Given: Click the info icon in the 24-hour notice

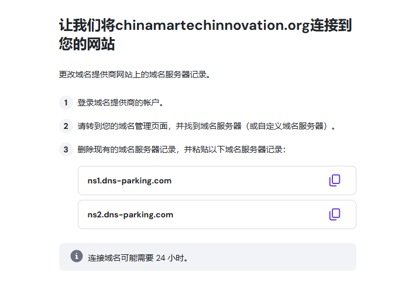Looking at the screenshot, I should [77, 257].
